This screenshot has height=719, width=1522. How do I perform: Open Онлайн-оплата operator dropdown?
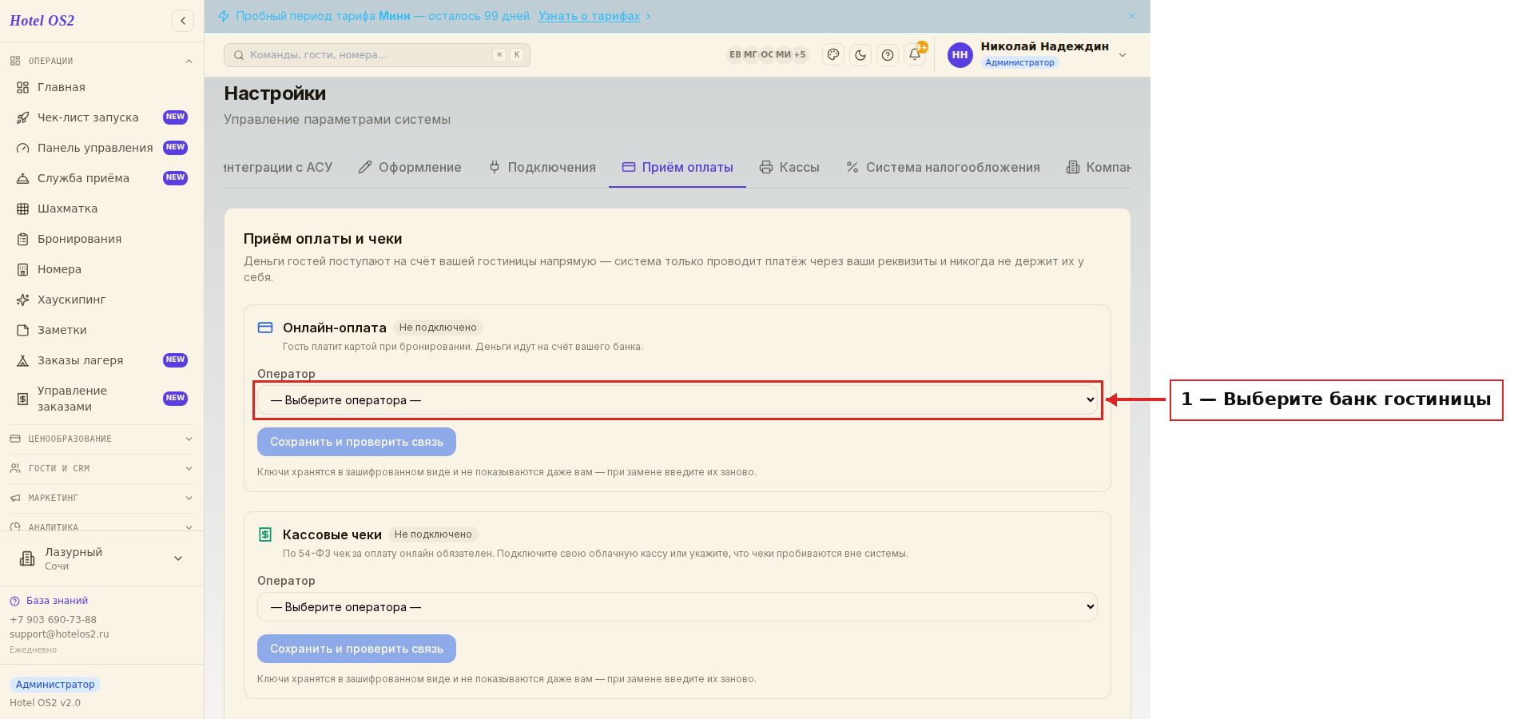[x=677, y=400]
